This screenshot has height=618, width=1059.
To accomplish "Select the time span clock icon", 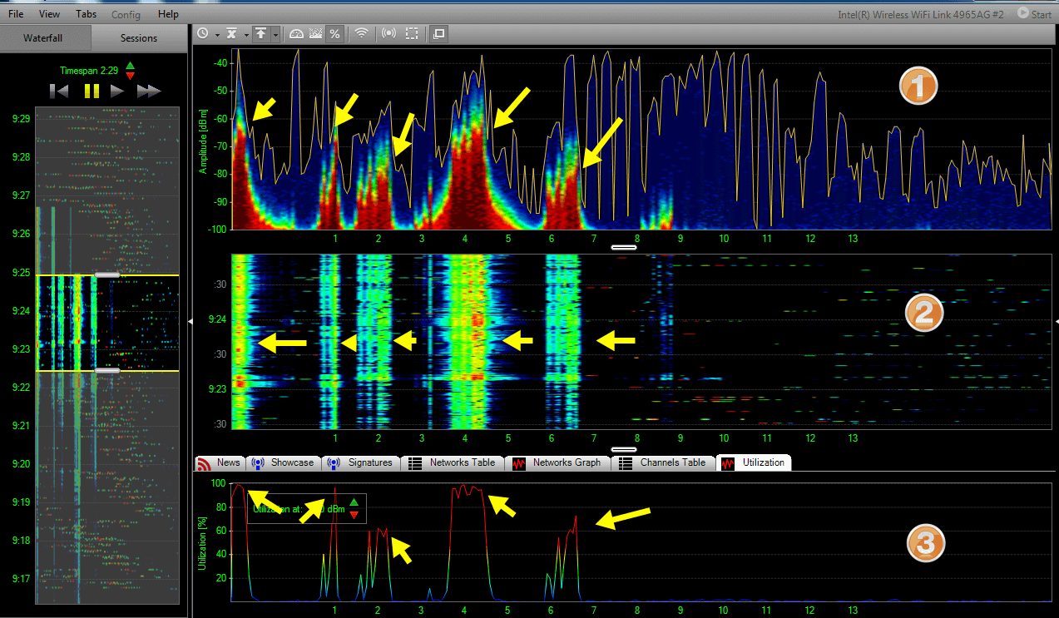I will (203, 33).
